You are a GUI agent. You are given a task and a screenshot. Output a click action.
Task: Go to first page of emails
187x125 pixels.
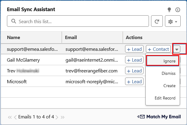10,117
